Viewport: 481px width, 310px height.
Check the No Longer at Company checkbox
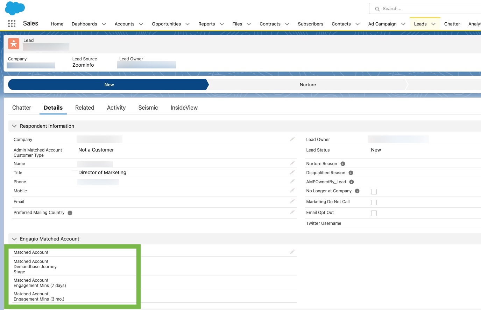tap(374, 192)
